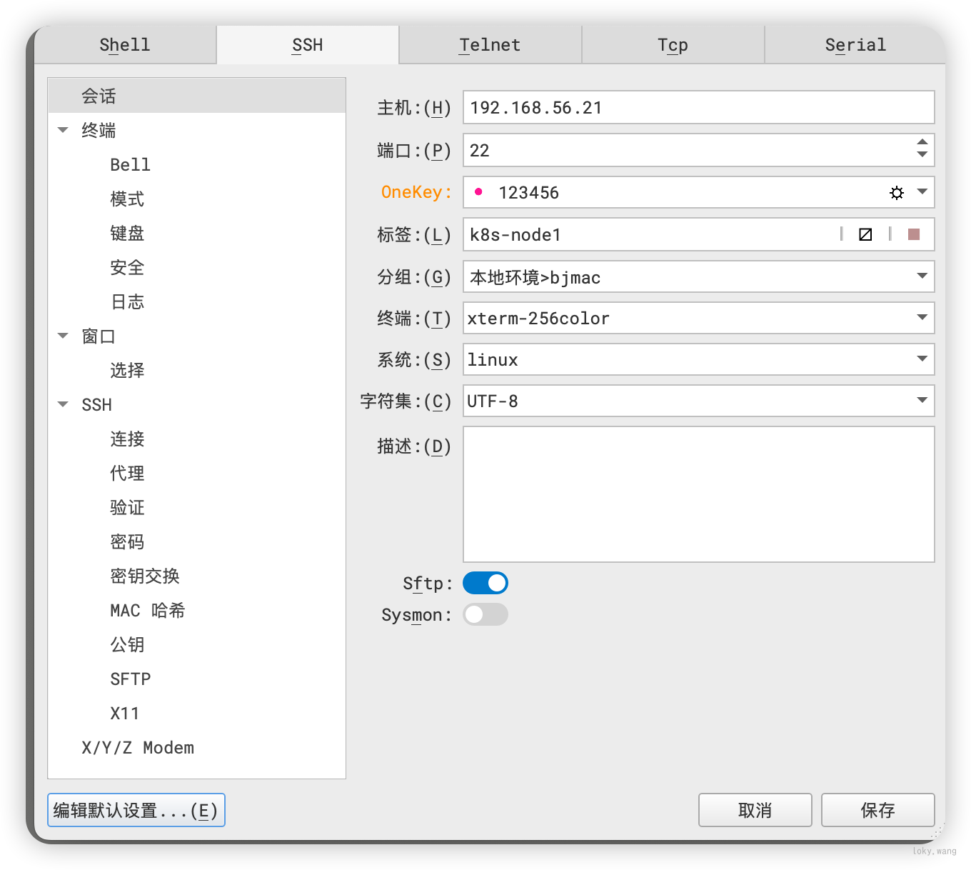Switch to the Serial tab
Image resolution: width=971 pixels, height=870 pixels.
(855, 45)
